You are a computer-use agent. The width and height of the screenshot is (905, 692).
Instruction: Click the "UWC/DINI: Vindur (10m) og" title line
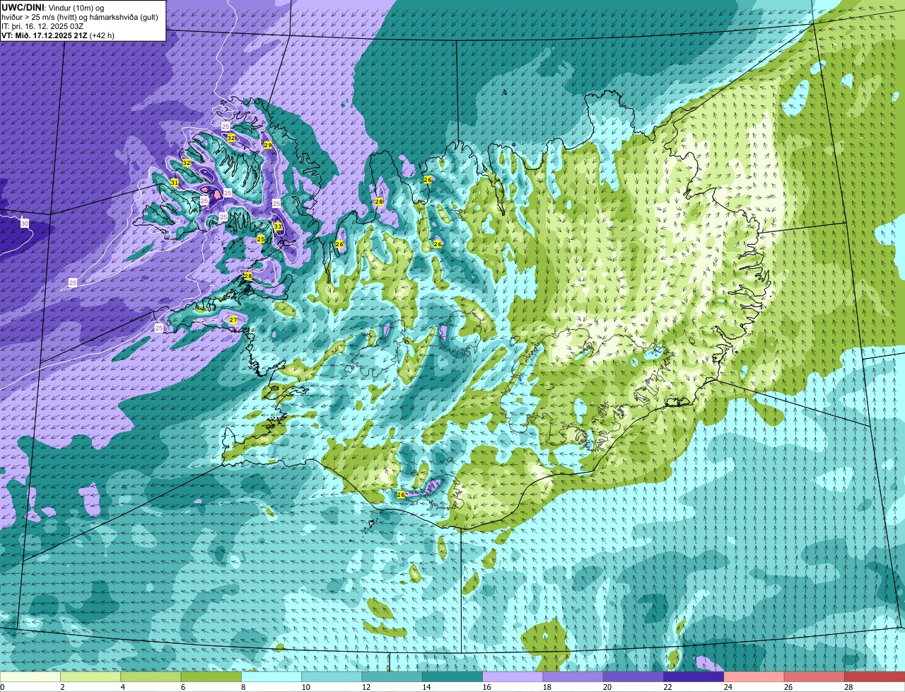tap(52, 7)
